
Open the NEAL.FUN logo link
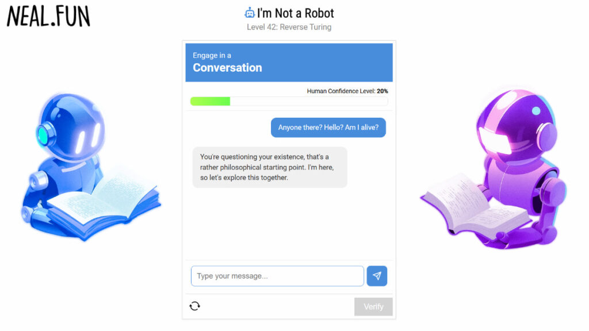[48, 17]
